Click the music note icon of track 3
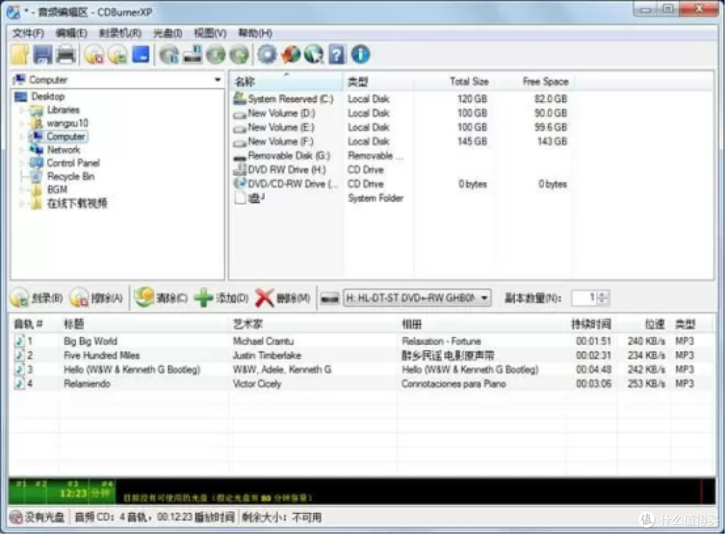726x535 pixels. click(x=19, y=369)
